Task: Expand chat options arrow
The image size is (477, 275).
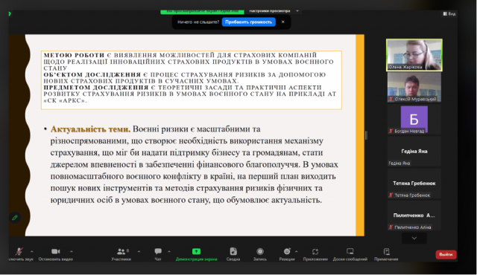Action: pos(169,251)
